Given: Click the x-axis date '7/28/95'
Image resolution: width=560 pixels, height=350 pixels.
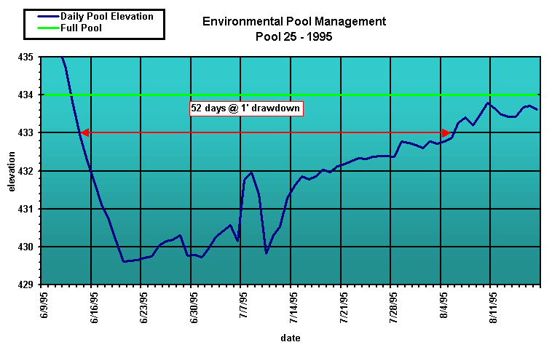Looking at the screenshot, I should (x=393, y=308).
